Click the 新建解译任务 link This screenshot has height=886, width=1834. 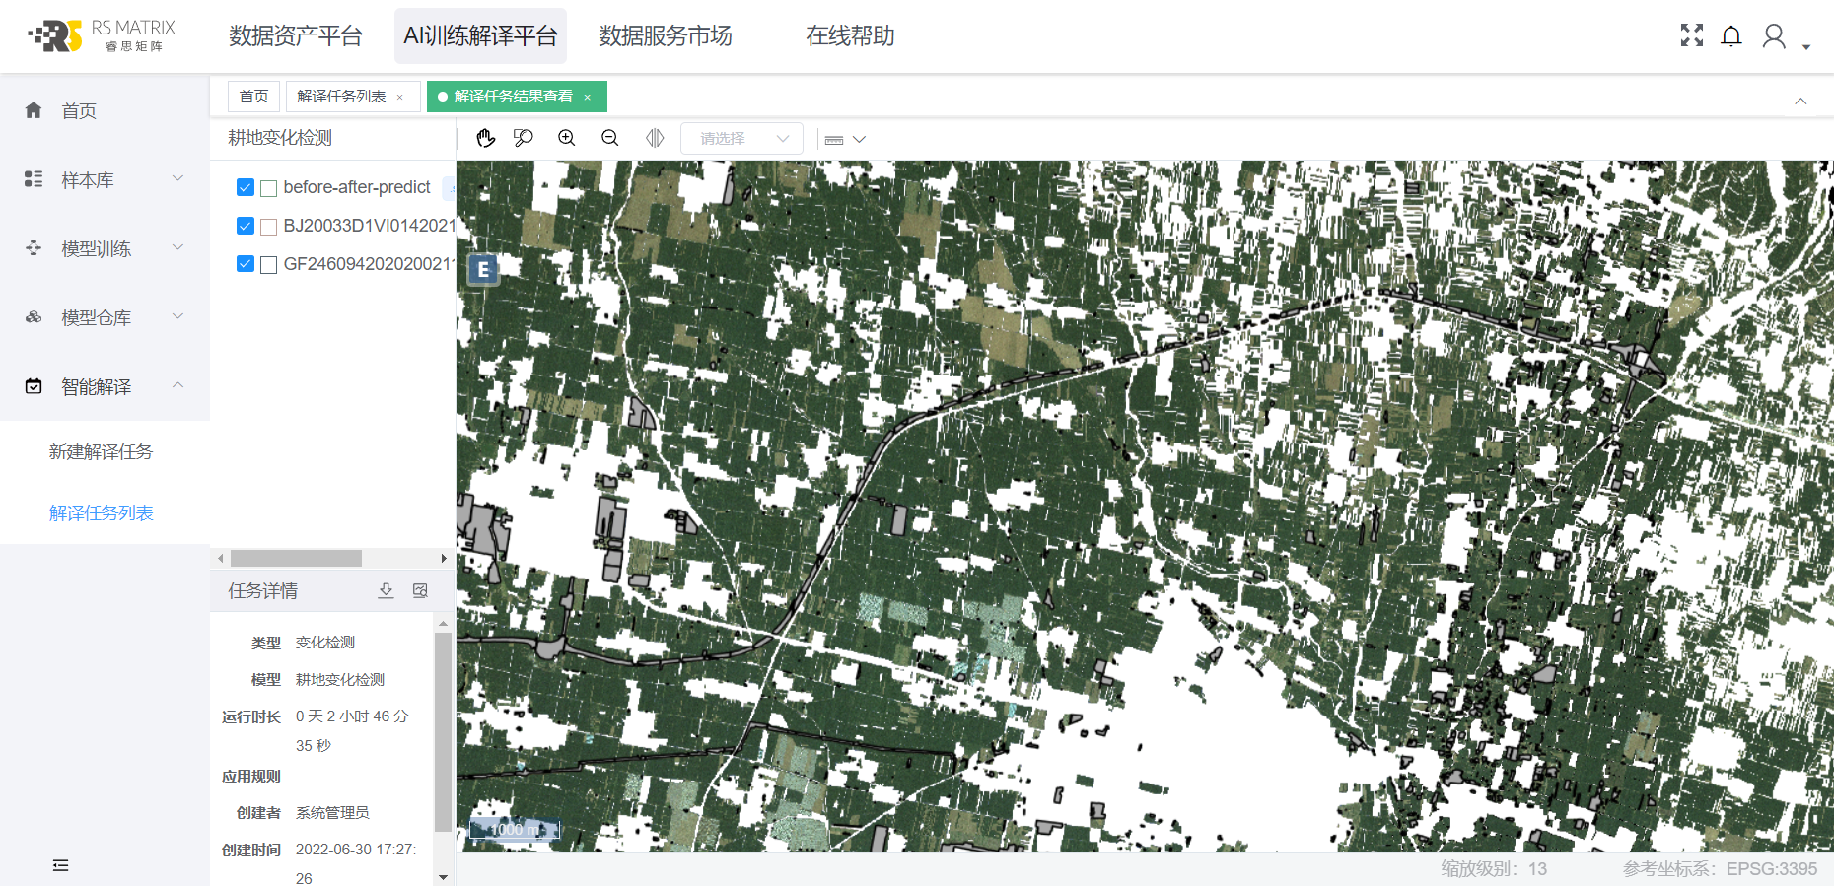pos(101,451)
